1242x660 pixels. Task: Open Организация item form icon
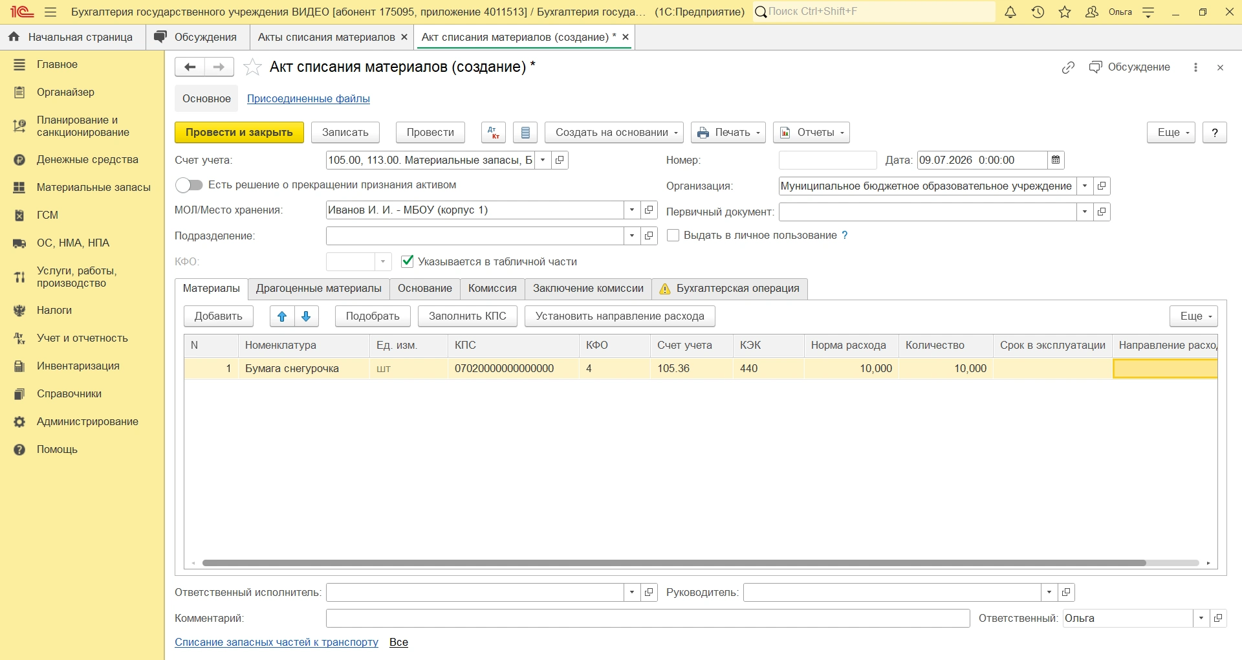coord(1102,186)
